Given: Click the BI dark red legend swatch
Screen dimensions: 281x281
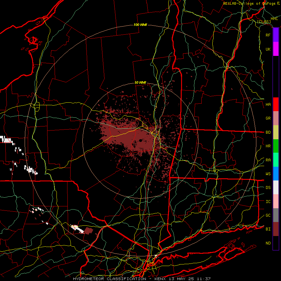Looking at the screenshot, I should [x=276, y=229].
